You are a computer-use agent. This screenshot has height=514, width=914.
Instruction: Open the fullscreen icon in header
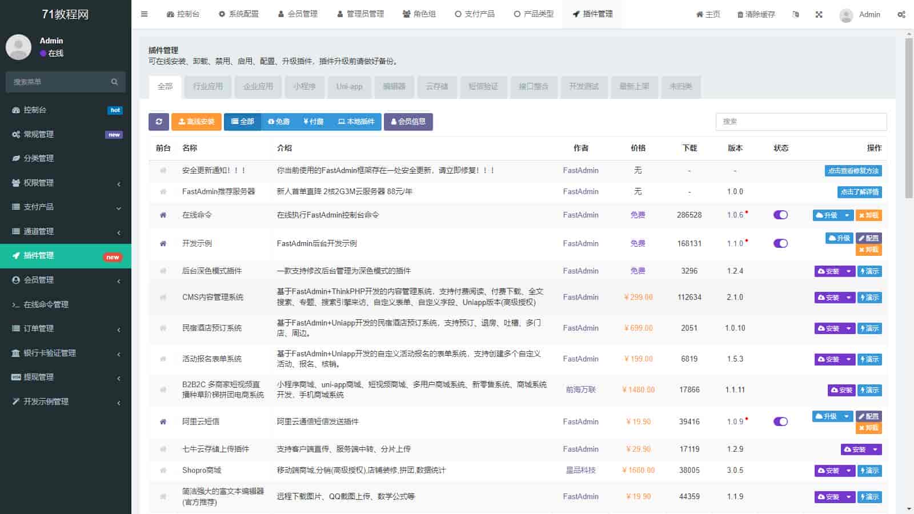click(819, 14)
